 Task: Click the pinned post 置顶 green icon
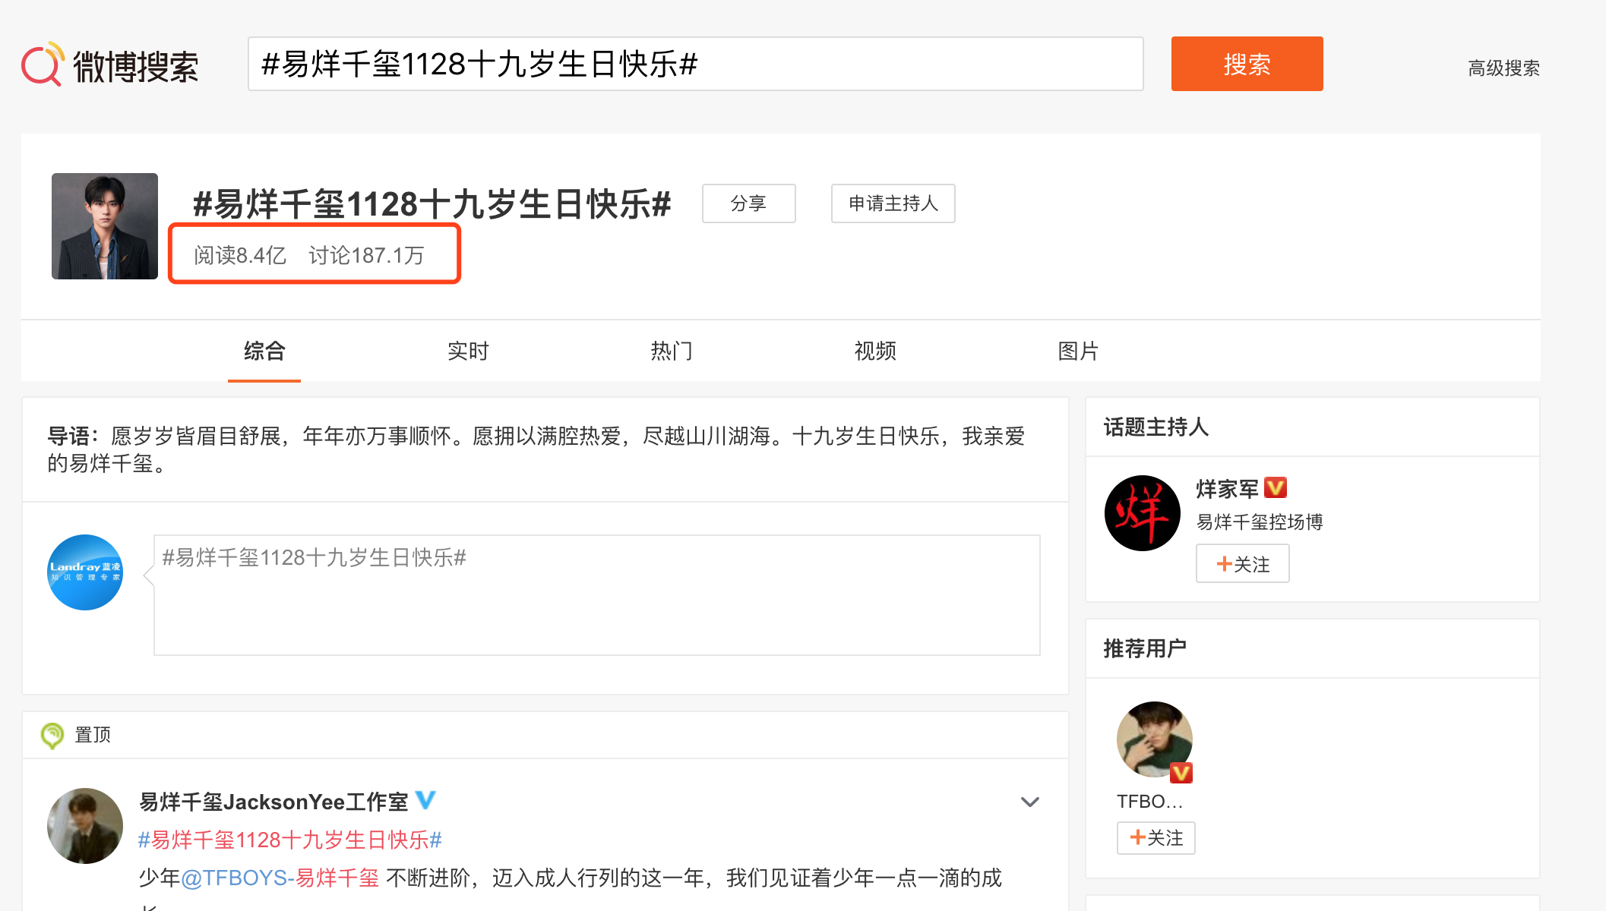[x=52, y=735]
